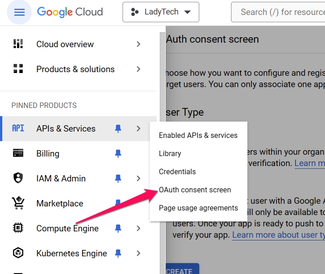
Task: Unpin APIs & Services with its pin icon
Action: tap(118, 129)
